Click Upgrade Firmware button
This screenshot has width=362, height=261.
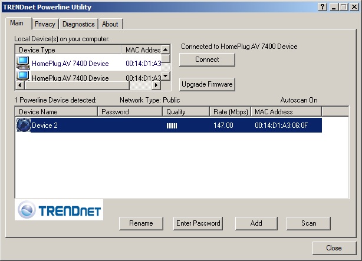coord(207,84)
